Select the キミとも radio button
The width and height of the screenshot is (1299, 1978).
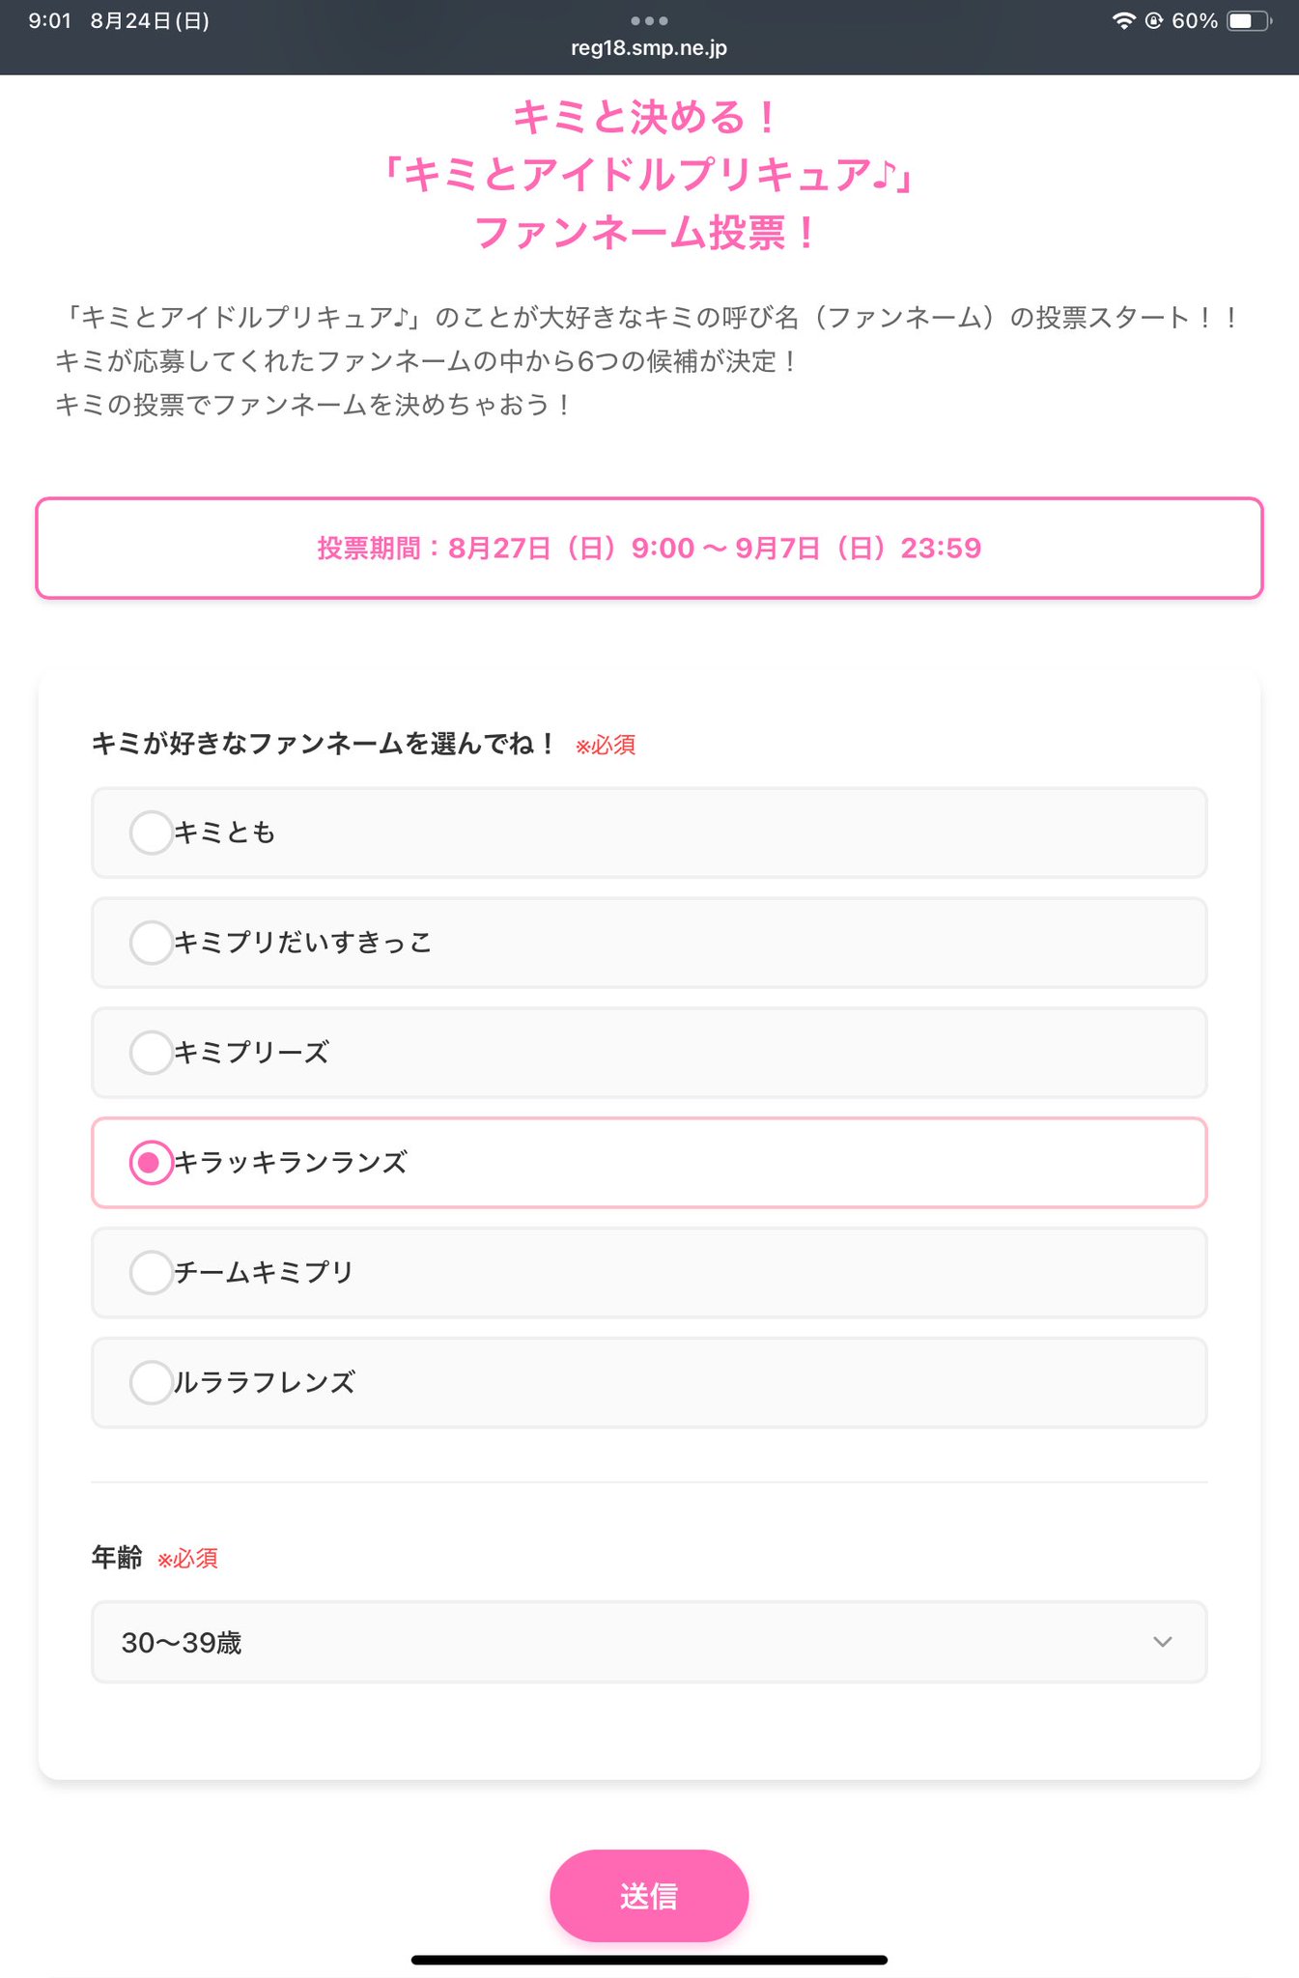tap(151, 833)
